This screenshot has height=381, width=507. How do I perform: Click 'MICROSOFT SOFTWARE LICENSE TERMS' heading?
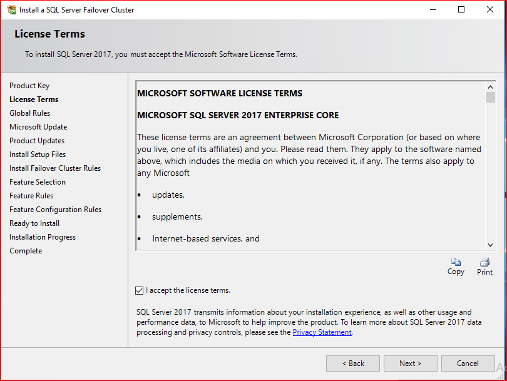220,93
